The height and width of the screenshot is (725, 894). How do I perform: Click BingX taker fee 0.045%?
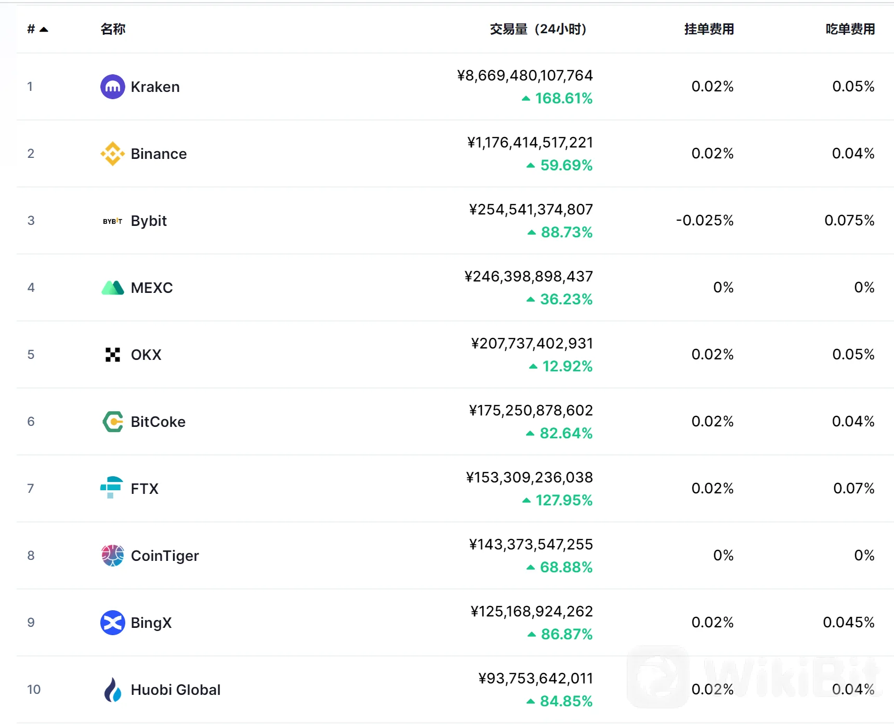(849, 623)
